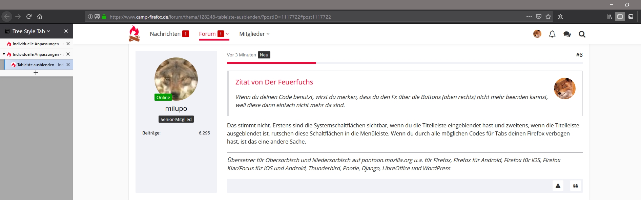The height and width of the screenshot is (200, 641).
Task: Close the Tableiste ausblenden tab
Action: tap(68, 65)
